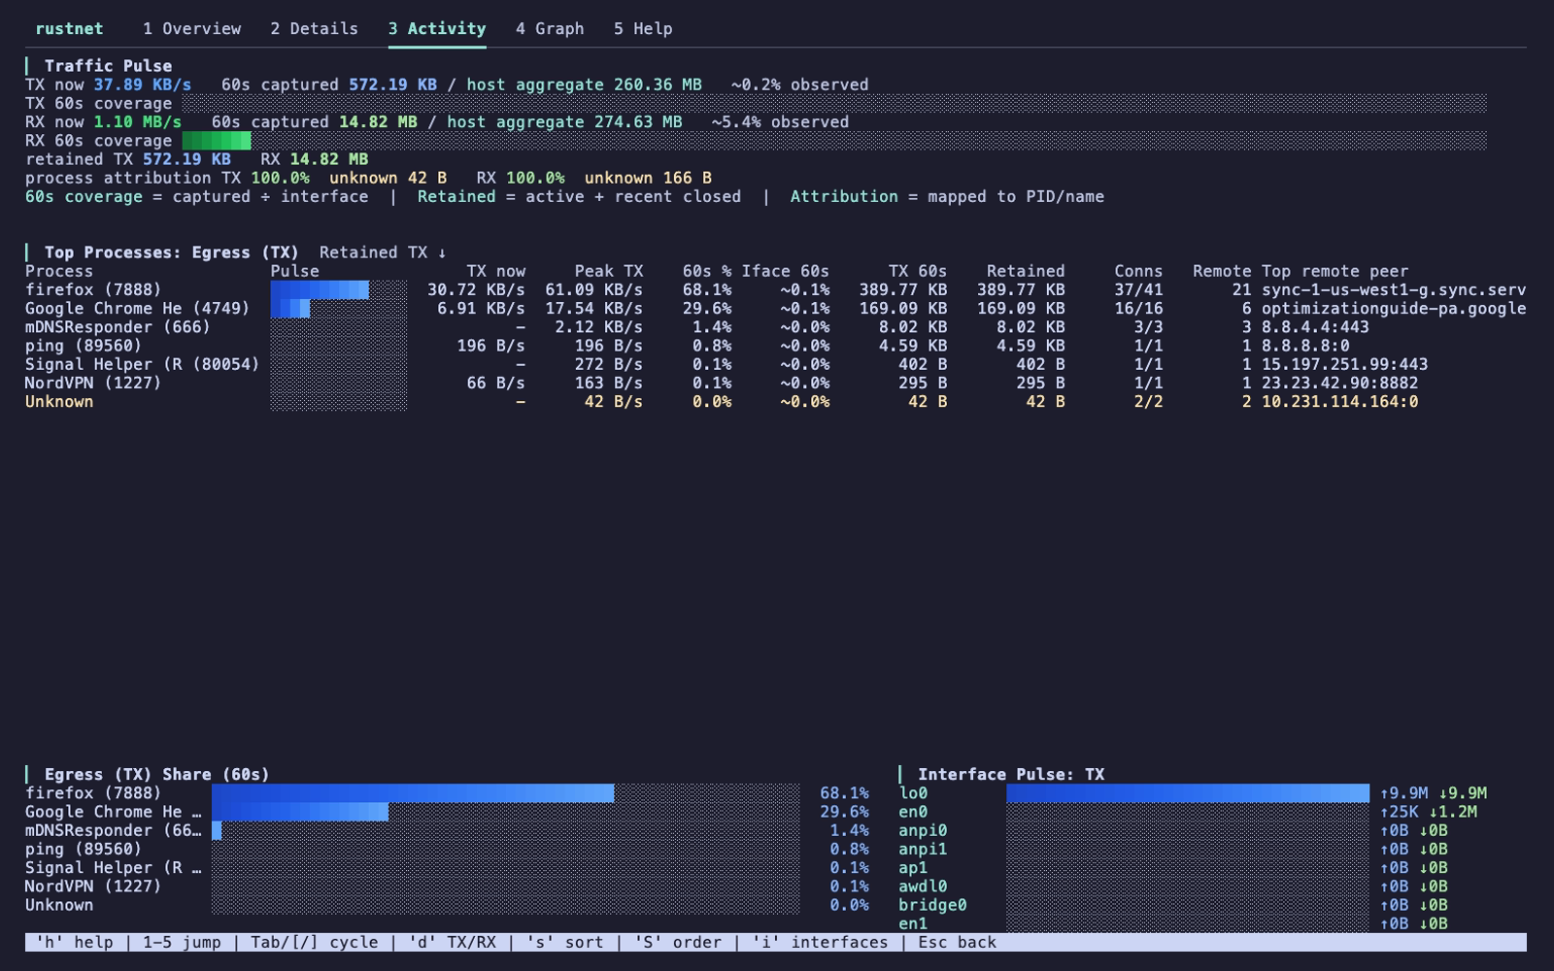Image resolution: width=1554 pixels, height=971 pixels.
Task: Click remote peer 23.23.42.90:8882
Action: (1339, 383)
